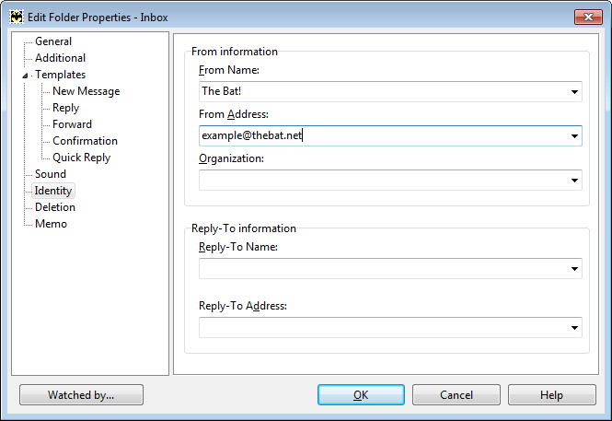
Task: Select General in the settings tree
Action: [53, 41]
